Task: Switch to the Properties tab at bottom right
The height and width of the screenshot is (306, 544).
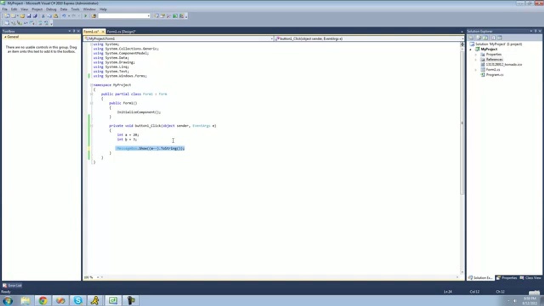Action: (x=507, y=278)
